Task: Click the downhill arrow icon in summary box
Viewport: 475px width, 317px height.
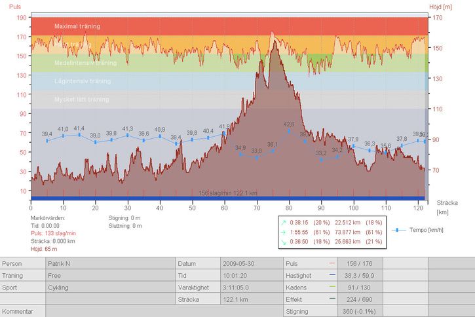Action: coord(283,242)
